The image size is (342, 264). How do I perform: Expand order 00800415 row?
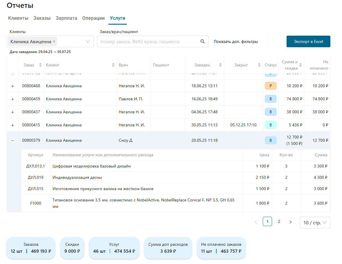pyautogui.click(x=12, y=125)
